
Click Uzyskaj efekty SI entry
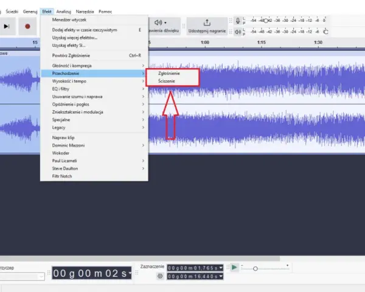[94, 46]
